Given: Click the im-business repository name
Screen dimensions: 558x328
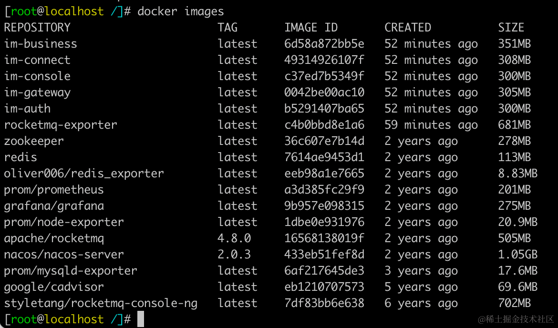Looking at the screenshot, I should (x=41, y=43).
